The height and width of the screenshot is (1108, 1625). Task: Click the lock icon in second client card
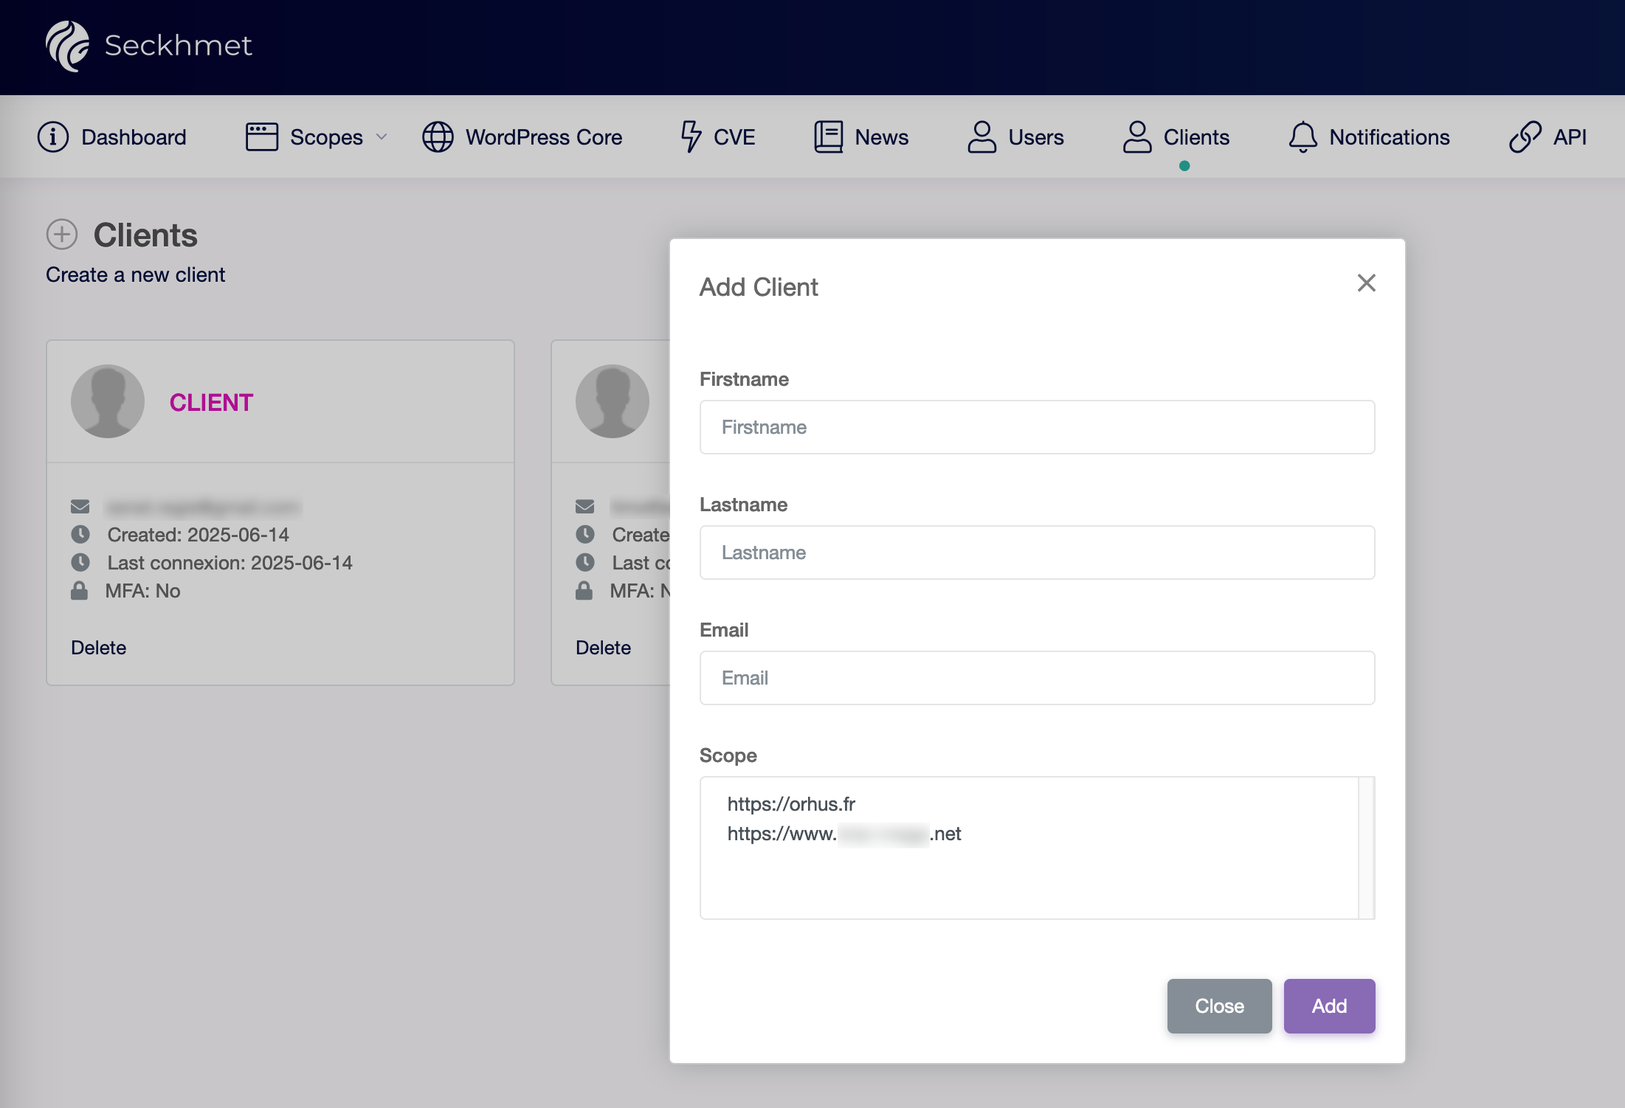click(x=584, y=590)
